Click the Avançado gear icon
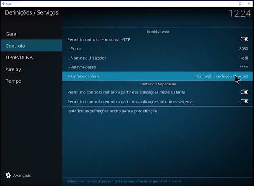This screenshot has height=186, width=254. pyautogui.click(x=8, y=175)
